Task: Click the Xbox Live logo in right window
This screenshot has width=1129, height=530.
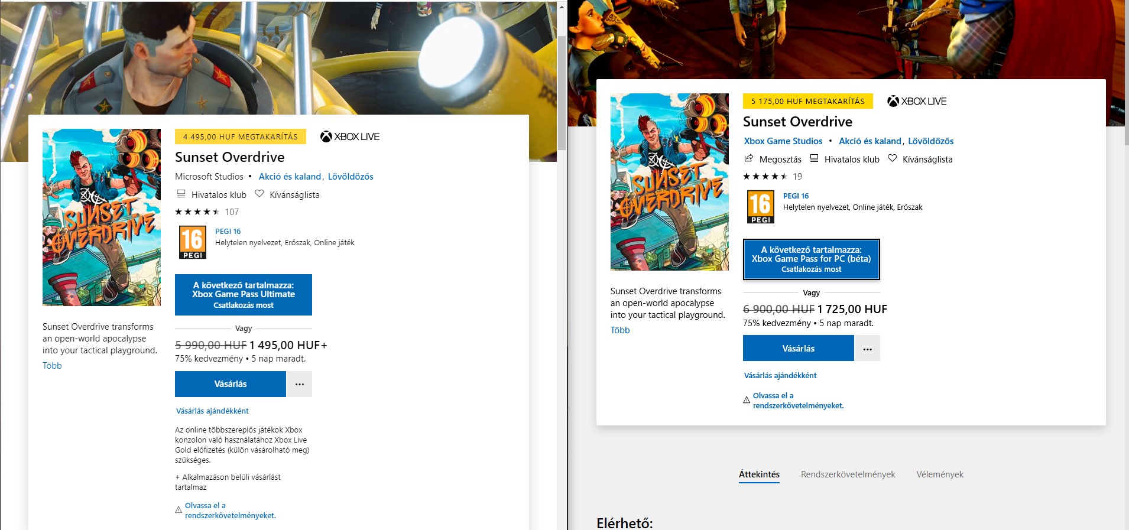Action: tap(917, 101)
